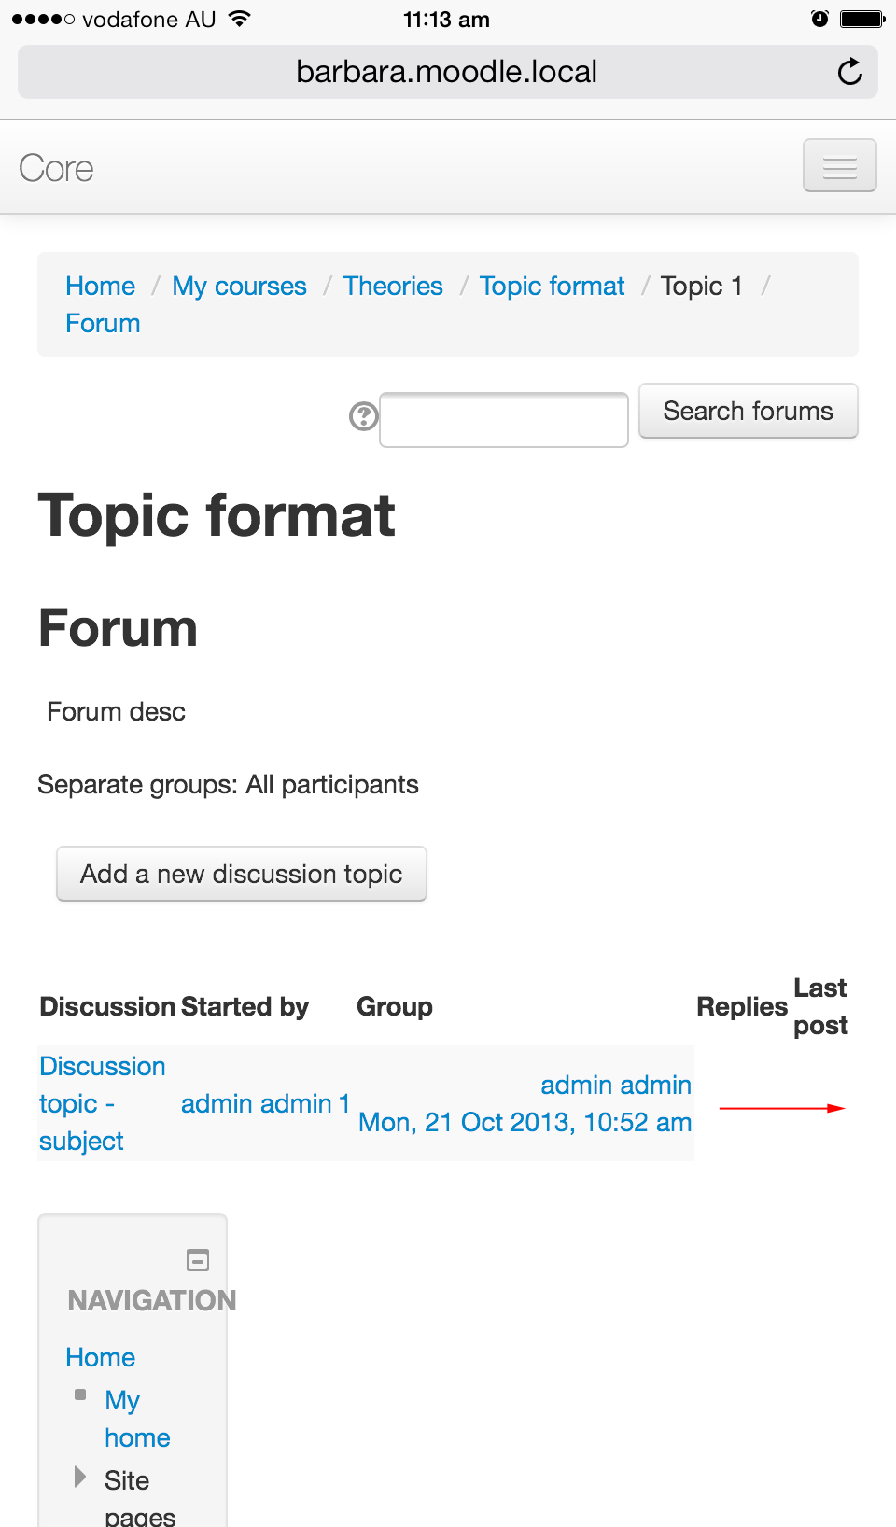Viewport: 896px width, 1527px height.
Task: Expand the Site pages tree arrow
Action: 80,1477
